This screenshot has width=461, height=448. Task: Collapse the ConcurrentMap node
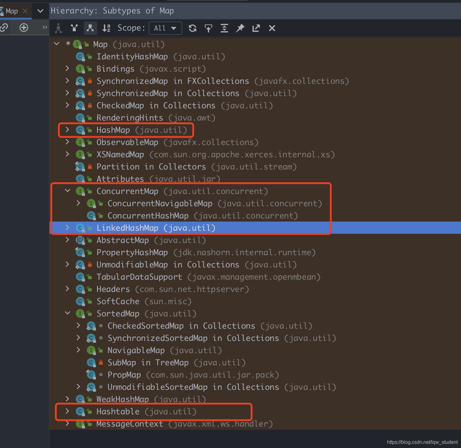coord(68,191)
